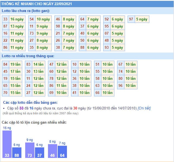Click number 84 with 19 lần
The width and height of the screenshot is (174, 162).
point(5,65)
